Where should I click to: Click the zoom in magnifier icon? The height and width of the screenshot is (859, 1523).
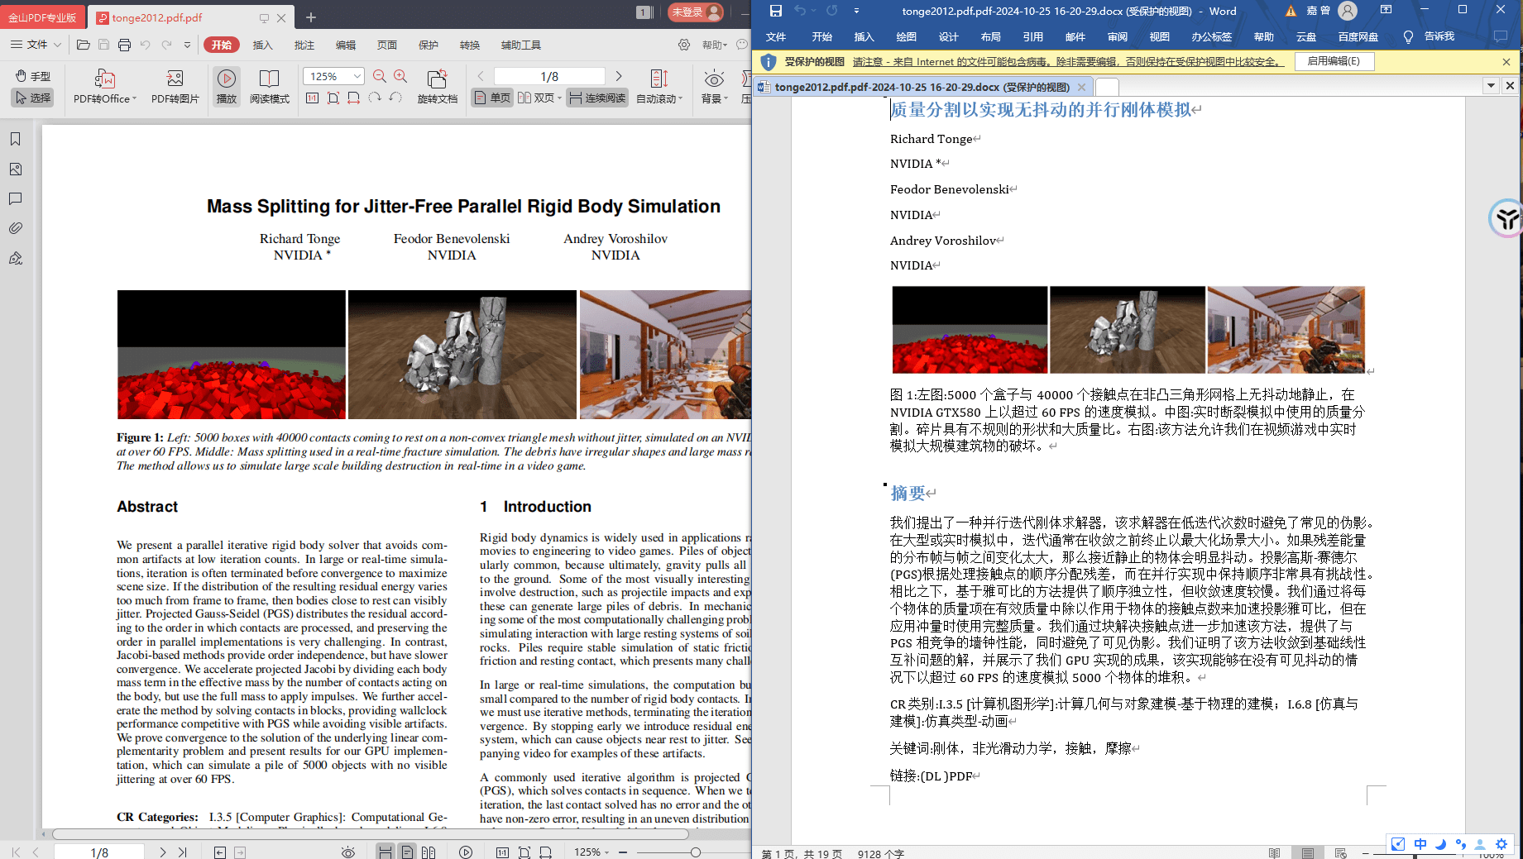click(x=400, y=74)
